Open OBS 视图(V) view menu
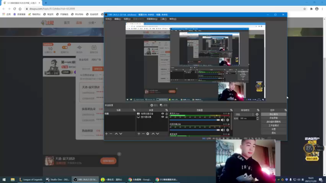The height and width of the screenshot is (183, 326). coord(127,19)
